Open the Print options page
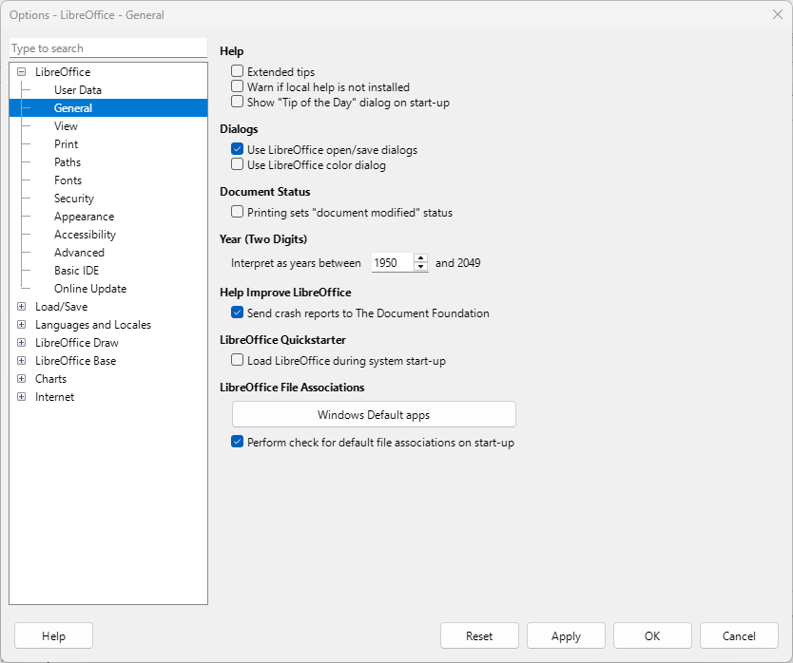The image size is (793, 663). pyautogui.click(x=67, y=144)
